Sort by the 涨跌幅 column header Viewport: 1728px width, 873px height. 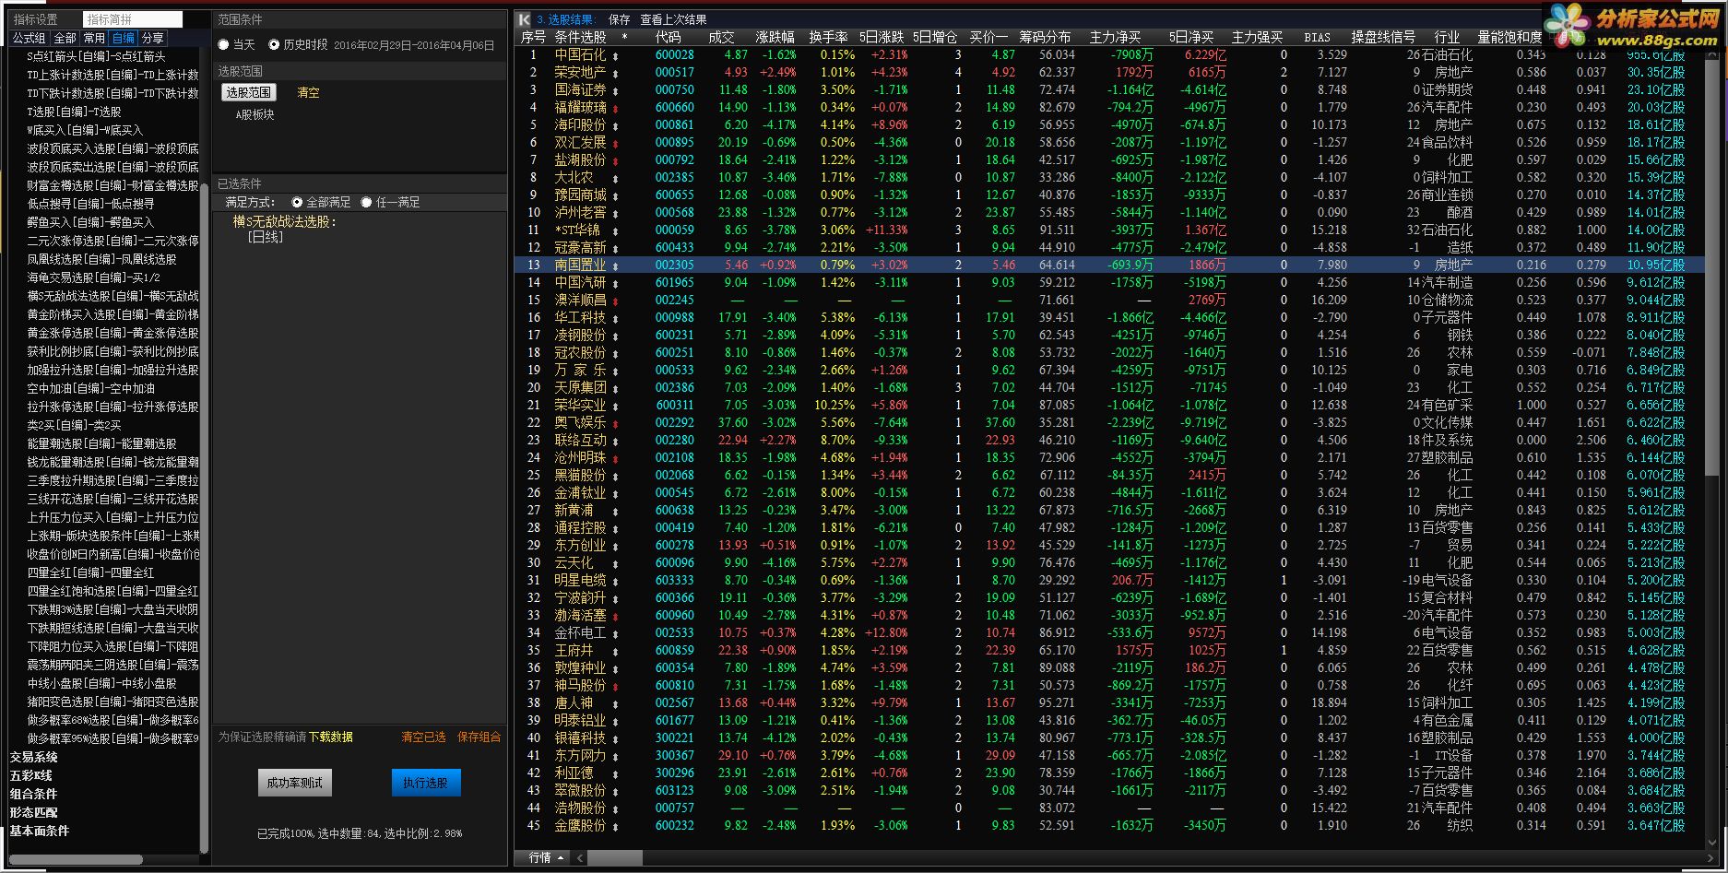775,38
